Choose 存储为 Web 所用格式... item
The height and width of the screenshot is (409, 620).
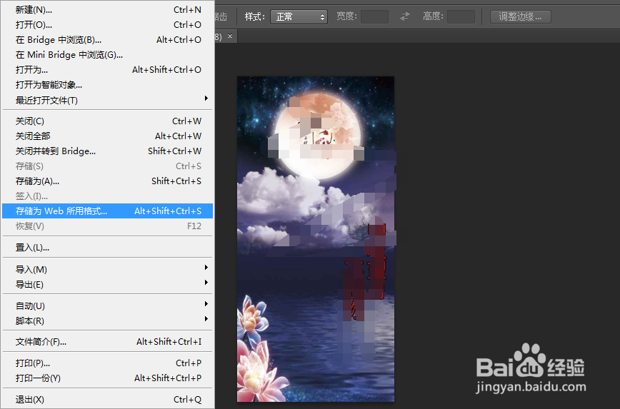[x=108, y=211]
